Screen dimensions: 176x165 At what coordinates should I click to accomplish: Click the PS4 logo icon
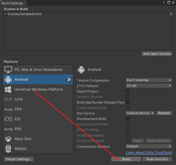[8, 109]
